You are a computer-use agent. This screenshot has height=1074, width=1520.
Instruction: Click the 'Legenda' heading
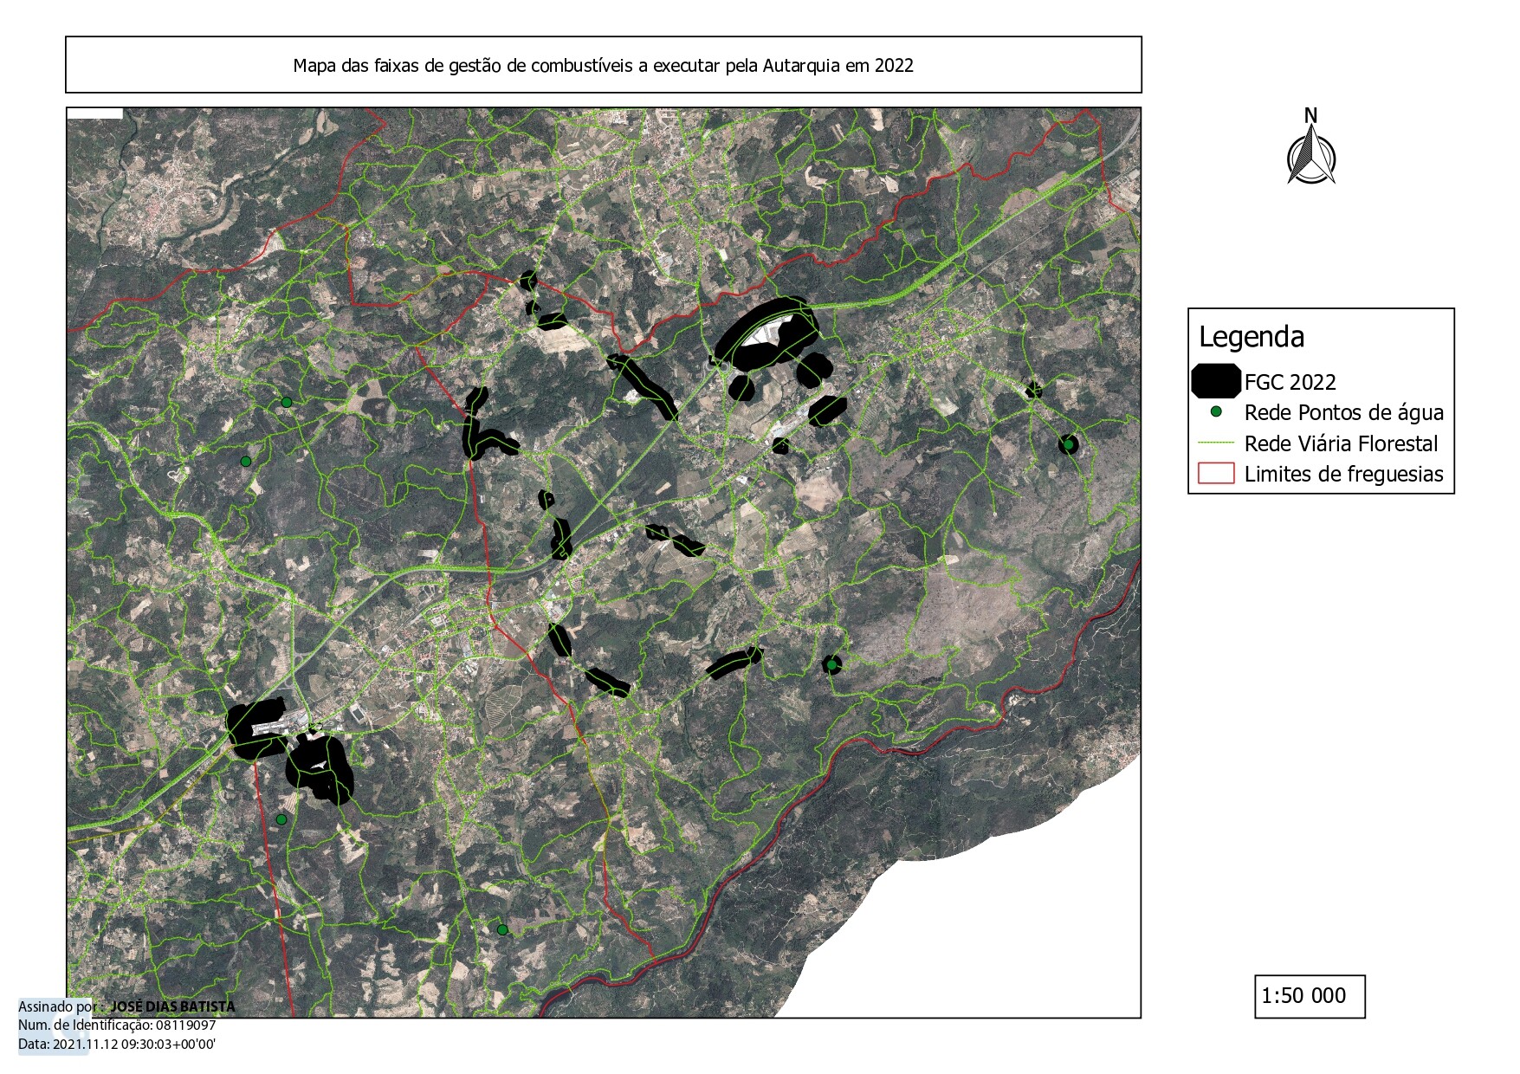(x=1251, y=337)
